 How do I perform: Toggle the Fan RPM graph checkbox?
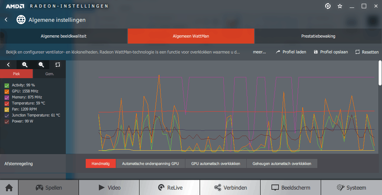click(7, 110)
